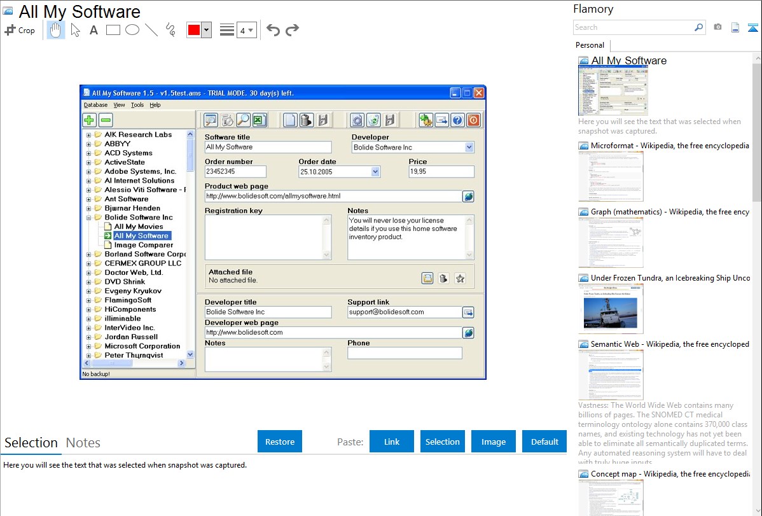Click the green plus add button

click(x=89, y=120)
